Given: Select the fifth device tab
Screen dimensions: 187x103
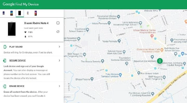Looking at the screenshot, I should point(36,13).
